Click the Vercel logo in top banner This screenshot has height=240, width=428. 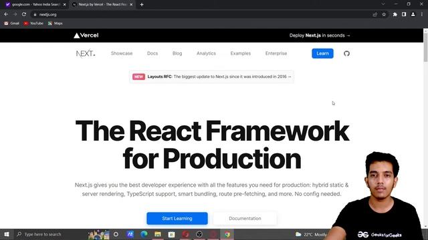coord(86,35)
